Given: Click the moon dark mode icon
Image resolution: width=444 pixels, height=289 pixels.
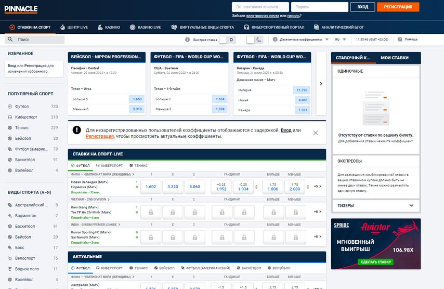Looking at the screenshot, I should click(x=259, y=40).
